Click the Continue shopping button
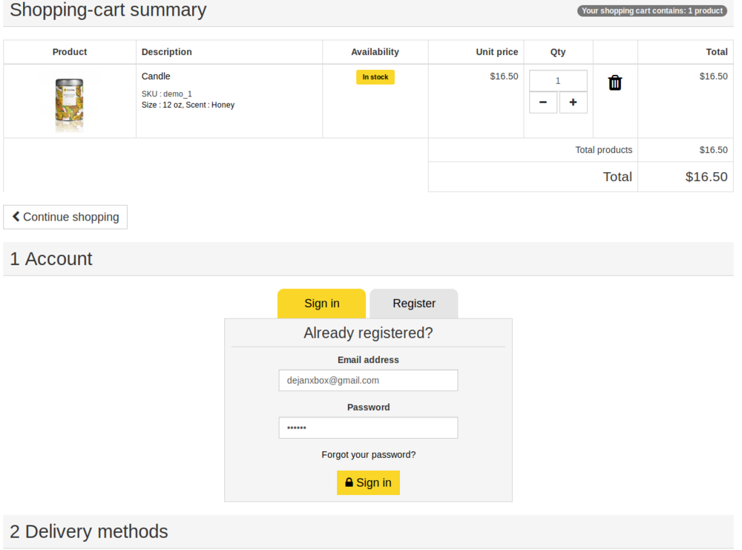The width and height of the screenshot is (742, 550). 65,217
